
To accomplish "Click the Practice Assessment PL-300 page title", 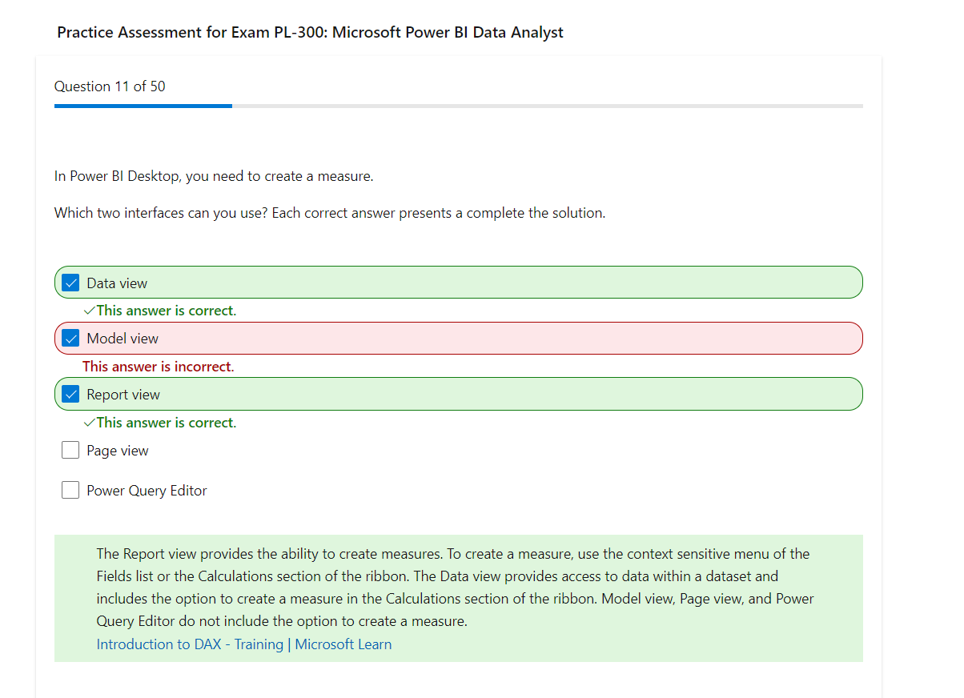I will pyautogui.click(x=310, y=33).
